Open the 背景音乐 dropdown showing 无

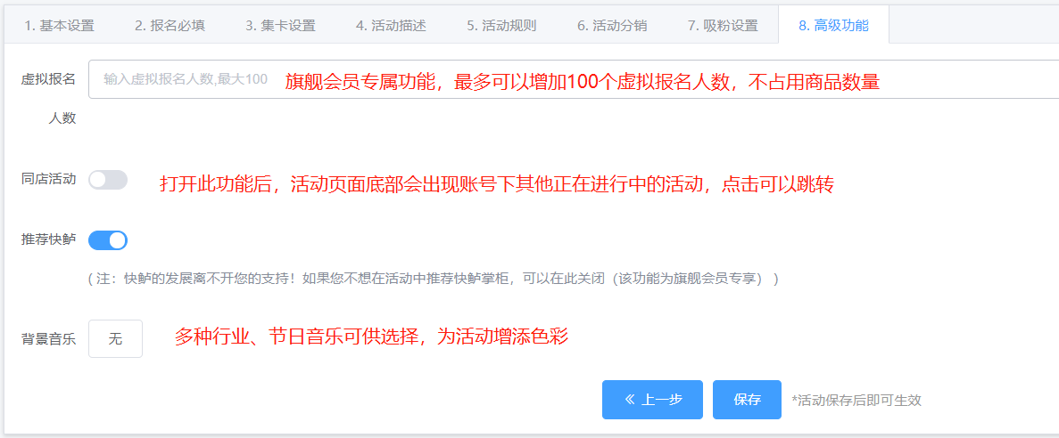click(x=115, y=338)
